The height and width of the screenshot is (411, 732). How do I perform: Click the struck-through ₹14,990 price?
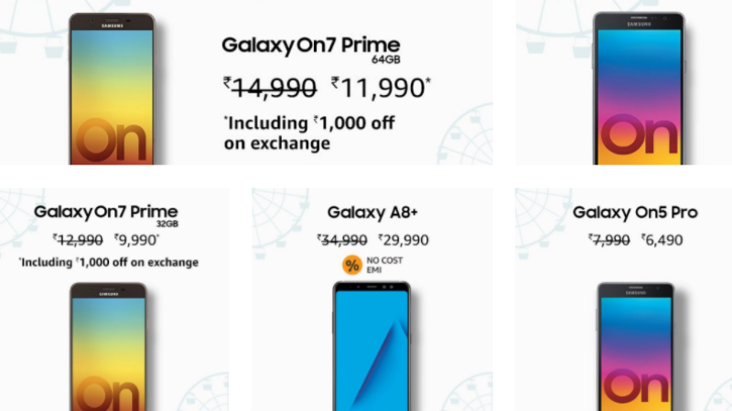tap(270, 88)
